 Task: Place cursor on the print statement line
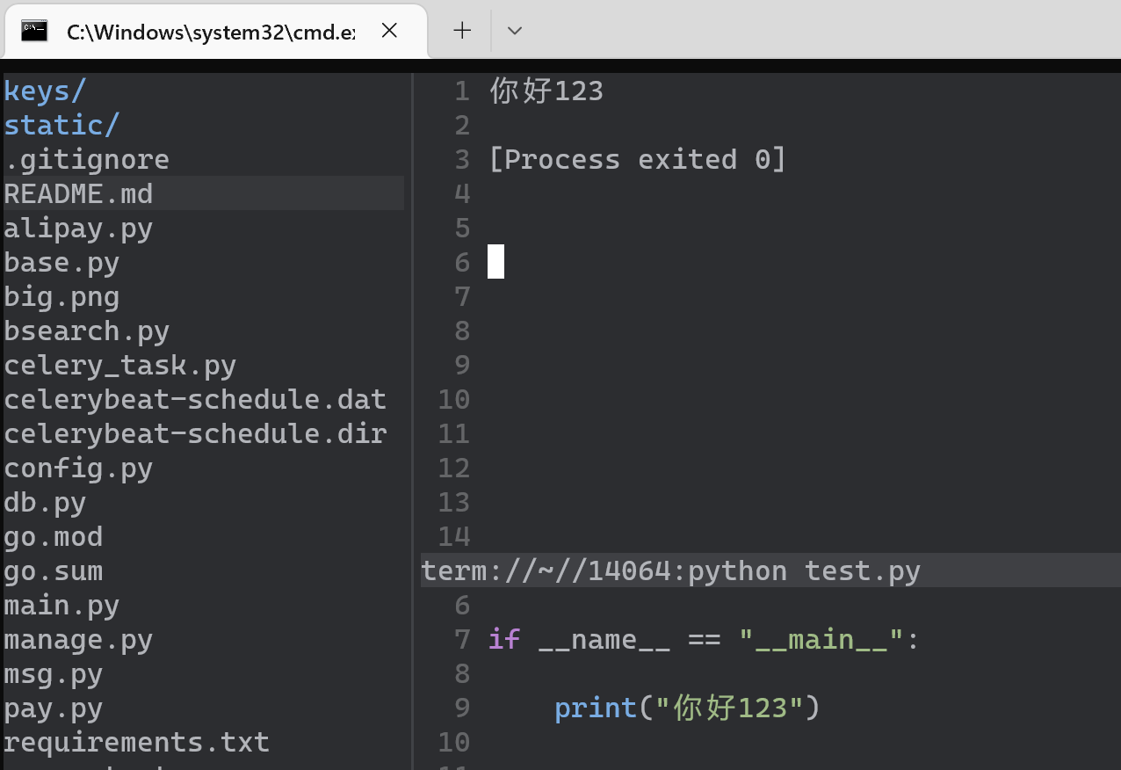(687, 708)
